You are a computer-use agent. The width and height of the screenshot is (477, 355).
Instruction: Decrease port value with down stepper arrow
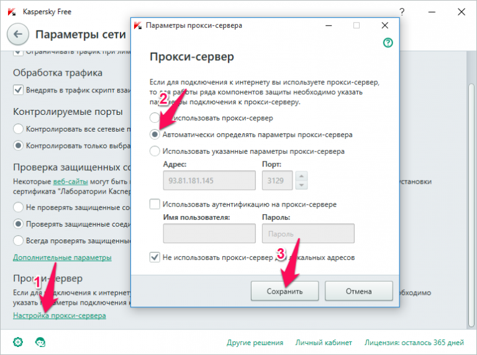(301, 184)
